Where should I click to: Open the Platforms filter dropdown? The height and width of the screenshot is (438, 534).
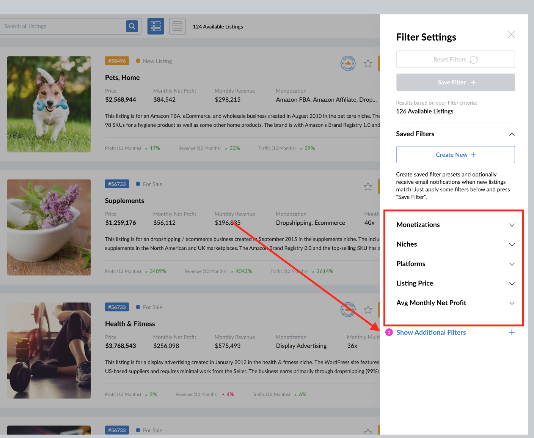click(x=512, y=264)
